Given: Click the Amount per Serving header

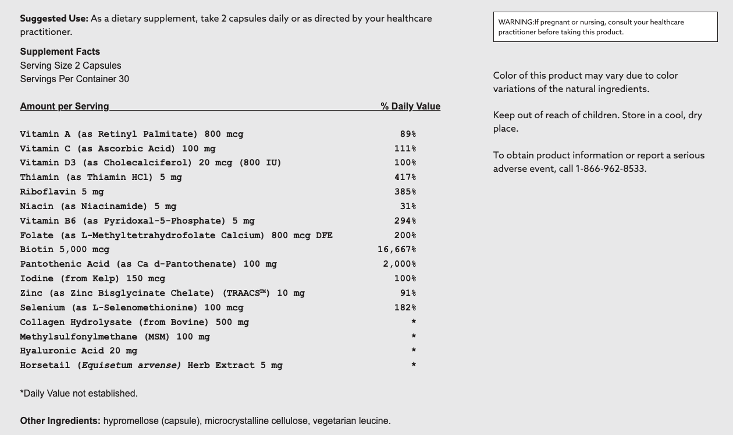Looking at the screenshot, I should (x=65, y=107).
